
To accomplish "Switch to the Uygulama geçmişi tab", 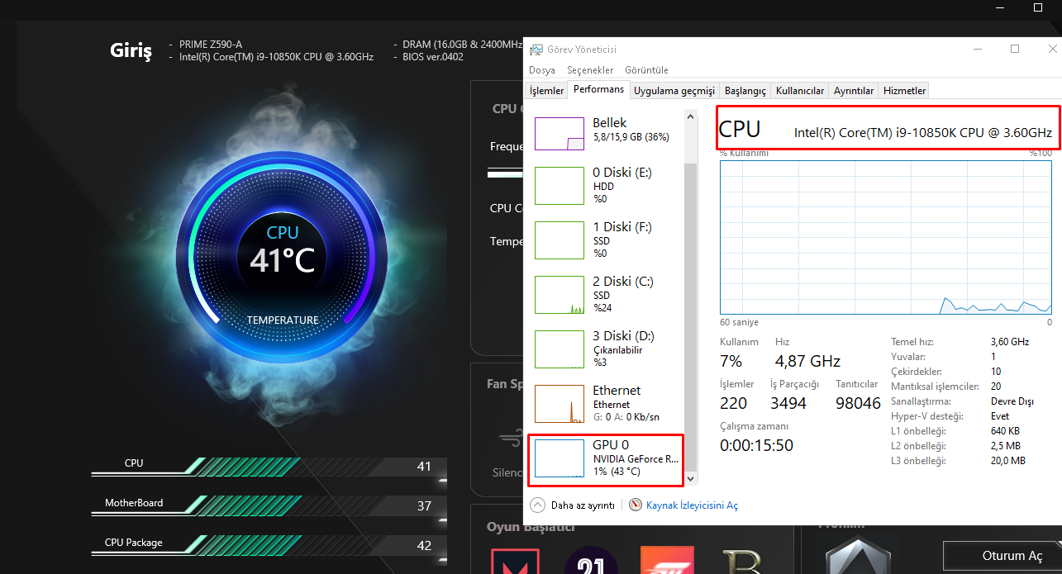I will click(674, 91).
